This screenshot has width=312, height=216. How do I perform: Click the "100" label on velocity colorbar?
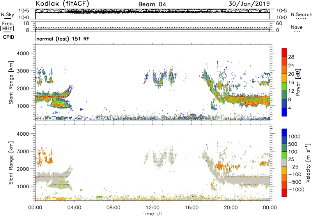tap(293, 152)
